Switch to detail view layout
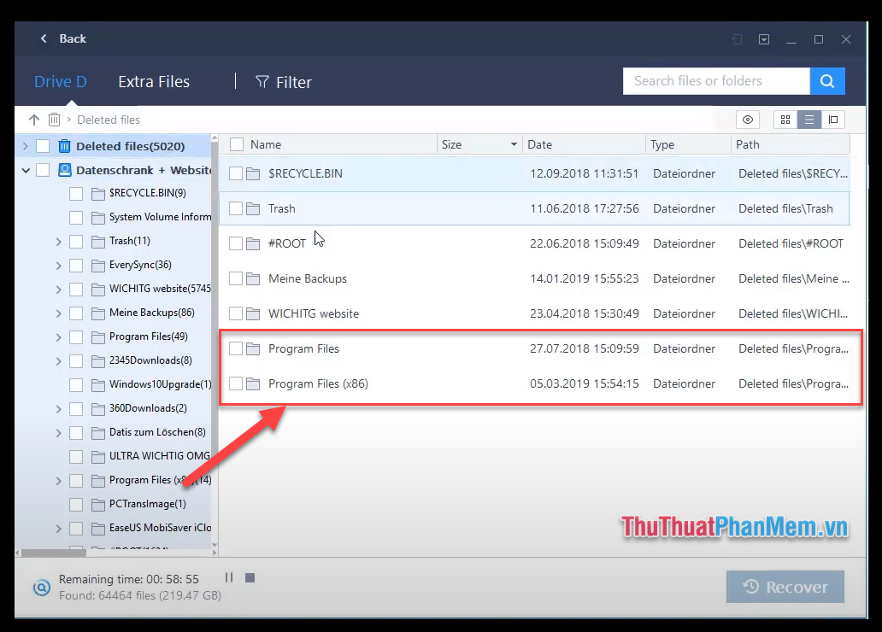 point(832,120)
